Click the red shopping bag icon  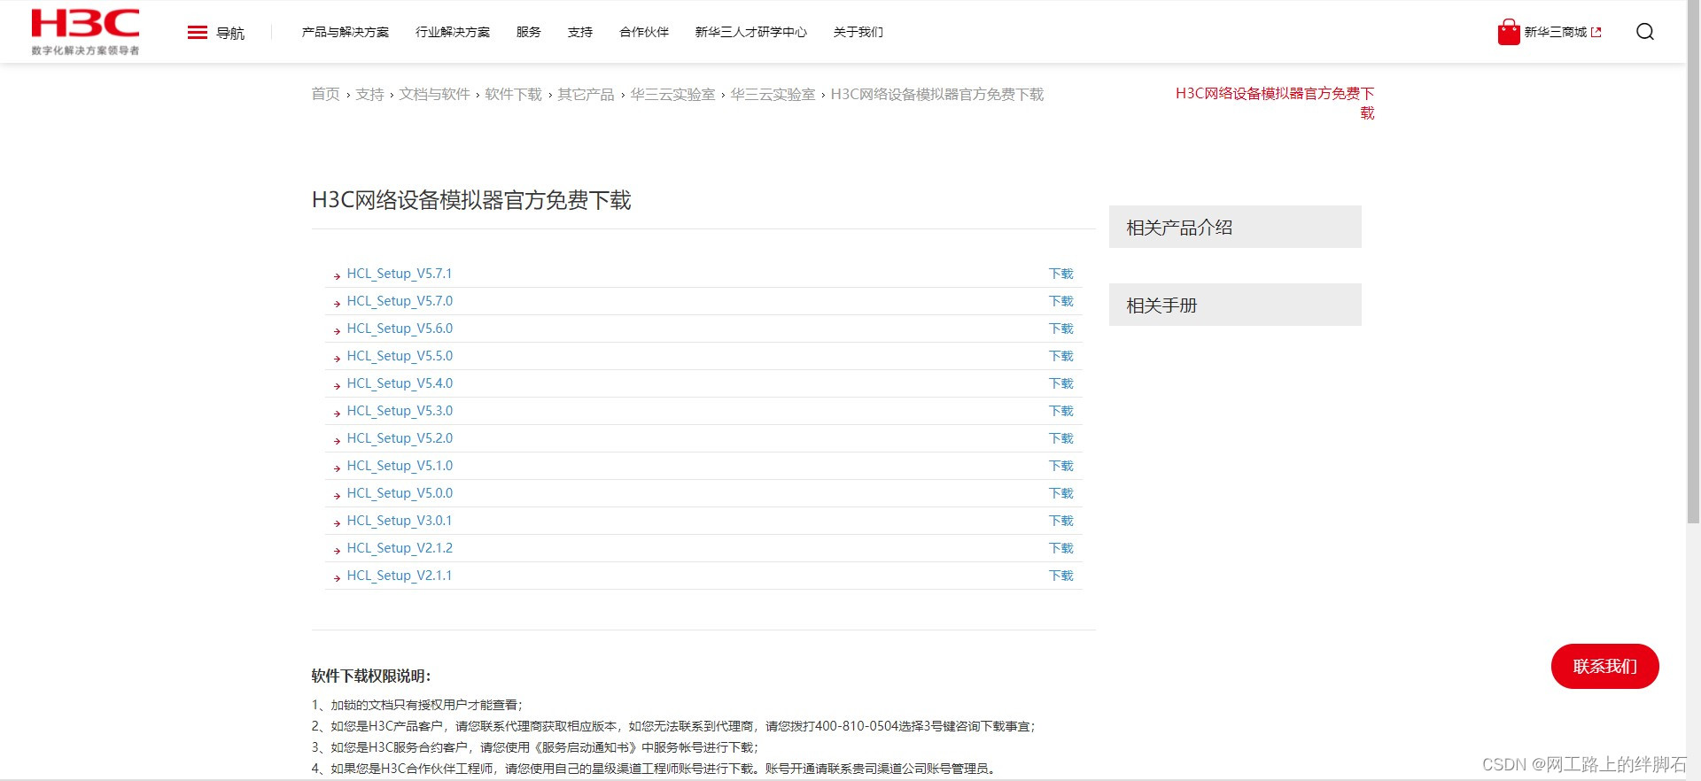point(1509,32)
